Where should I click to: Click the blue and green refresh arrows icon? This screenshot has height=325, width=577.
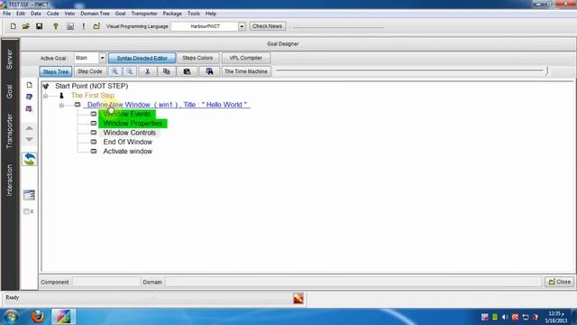[x=29, y=159]
